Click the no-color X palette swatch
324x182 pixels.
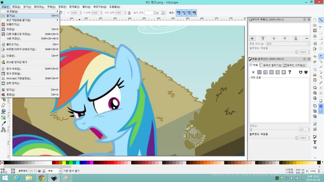(x=2, y=163)
